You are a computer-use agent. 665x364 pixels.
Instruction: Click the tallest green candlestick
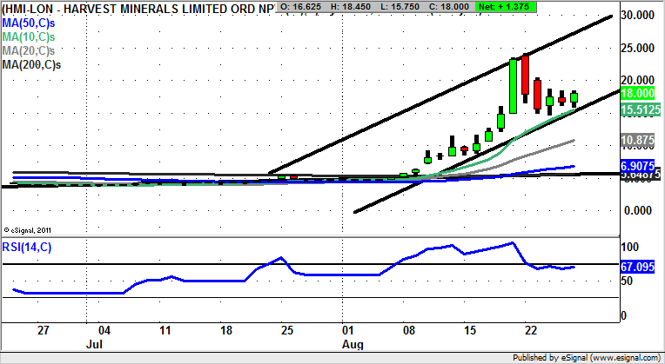(514, 85)
